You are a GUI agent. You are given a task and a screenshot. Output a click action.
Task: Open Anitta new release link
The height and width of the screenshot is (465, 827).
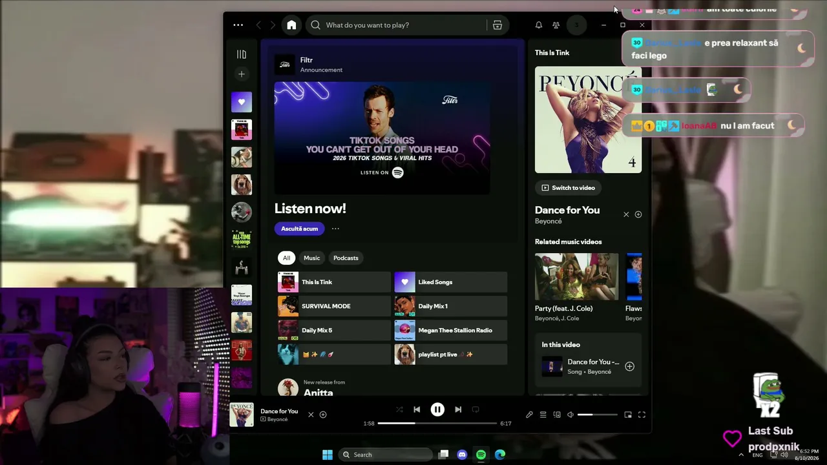pyautogui.click(x=319, y=393)
